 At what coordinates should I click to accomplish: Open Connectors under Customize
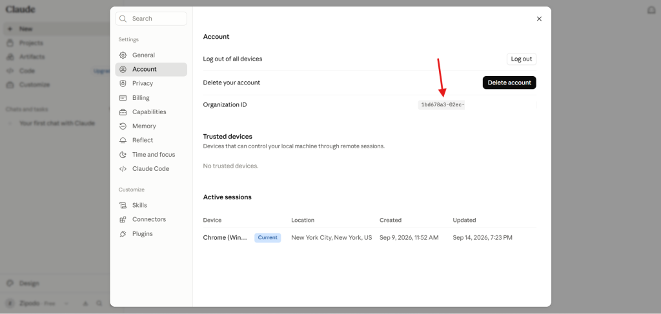[x=151, y=219]
